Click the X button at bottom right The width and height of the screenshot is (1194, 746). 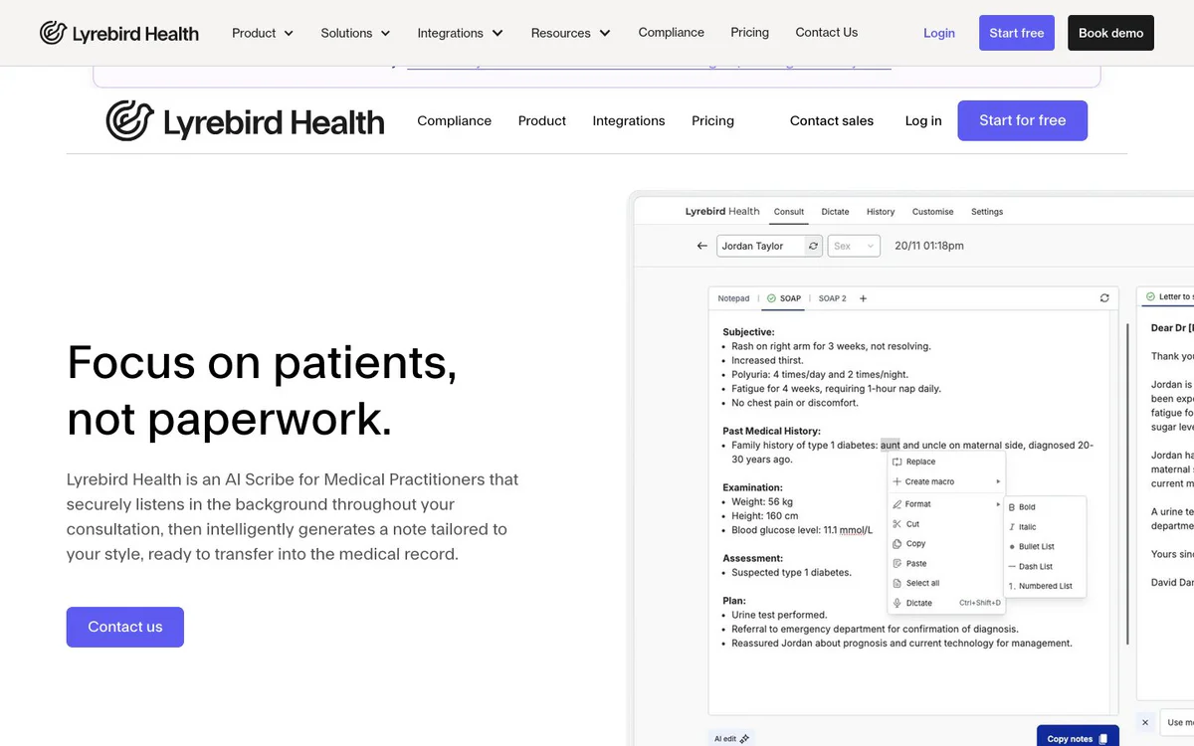[x=1145, y=722]
